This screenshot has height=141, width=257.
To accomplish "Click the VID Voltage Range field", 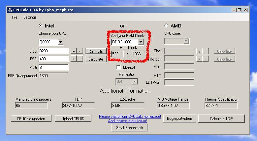I will pos(173,106).
